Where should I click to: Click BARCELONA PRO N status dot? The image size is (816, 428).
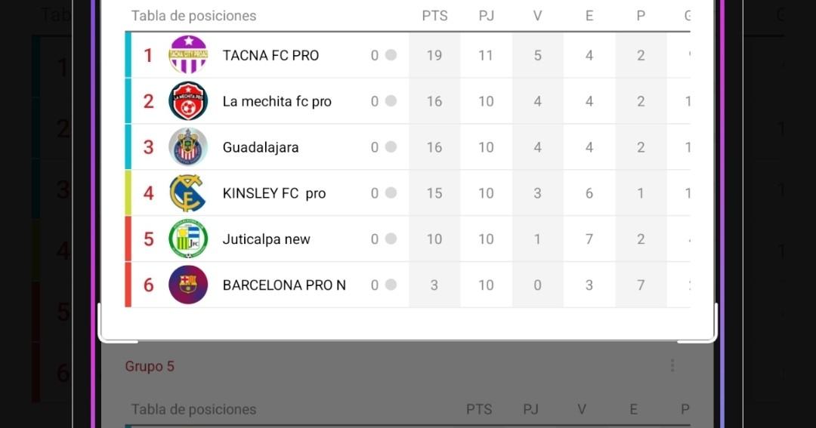[391, 285]
